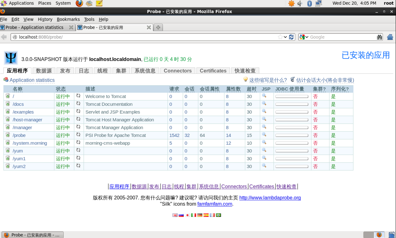Sort by the 名称 column header

click(x=18, y=89)
